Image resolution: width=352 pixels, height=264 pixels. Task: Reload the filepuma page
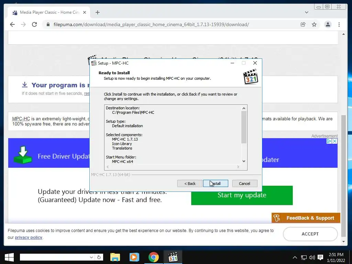(x=34, y=24)
